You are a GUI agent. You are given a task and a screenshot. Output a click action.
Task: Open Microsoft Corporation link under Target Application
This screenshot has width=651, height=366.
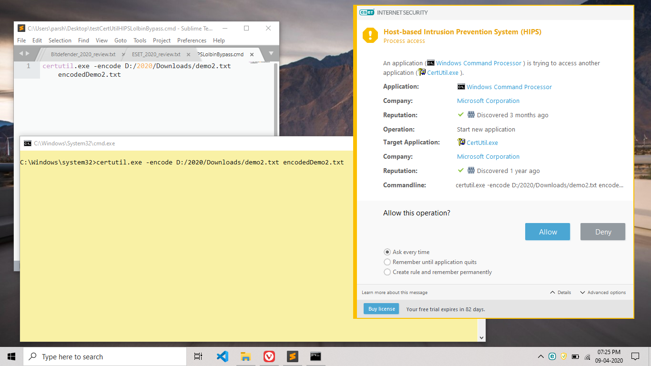[x=488, y=156]
